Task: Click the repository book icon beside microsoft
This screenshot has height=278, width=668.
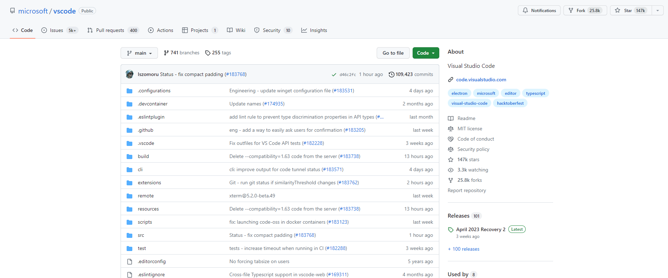Action: coord(12,11)
